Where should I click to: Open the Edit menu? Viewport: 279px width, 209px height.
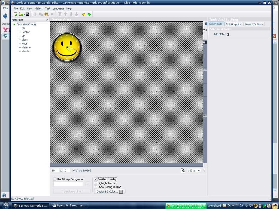[x=22, y=8]
